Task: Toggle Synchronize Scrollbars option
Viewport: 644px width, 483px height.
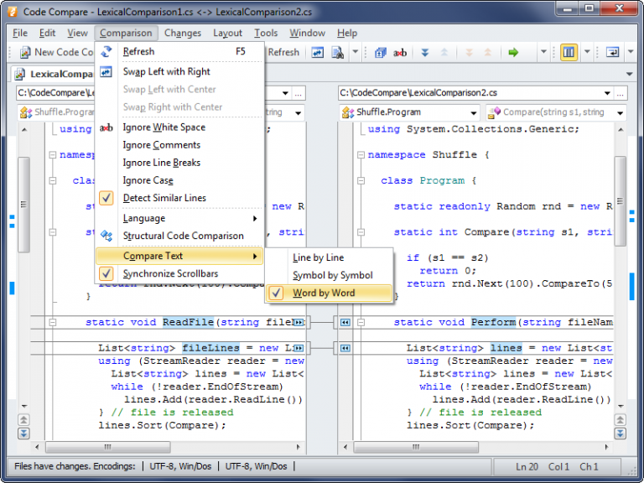Action: coord(170,273)
